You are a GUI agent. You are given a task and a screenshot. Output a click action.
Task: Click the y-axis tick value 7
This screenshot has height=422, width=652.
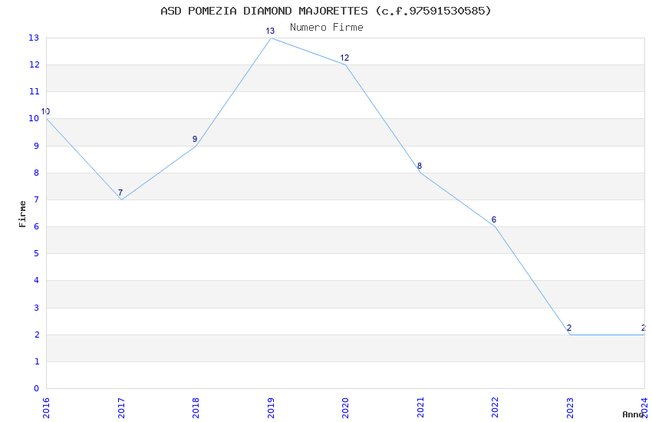pos(37,200)
